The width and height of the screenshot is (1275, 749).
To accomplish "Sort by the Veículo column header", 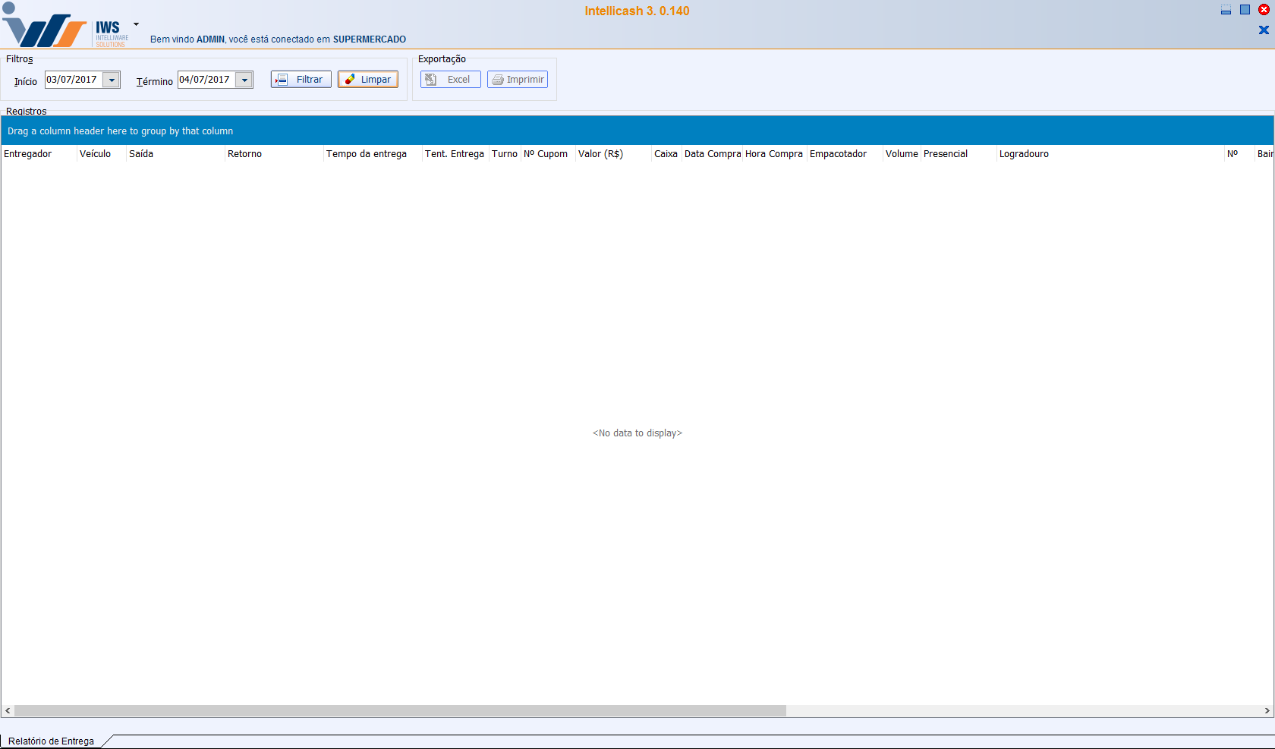I will 96,154.
